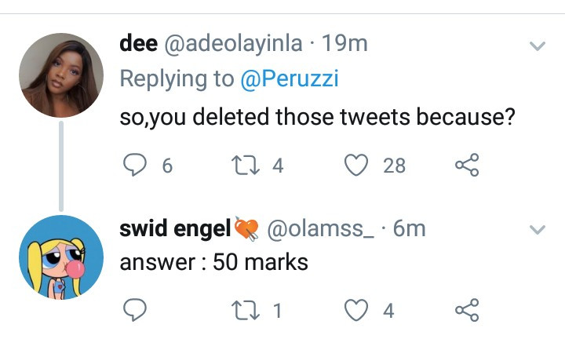The image size is (565, 339).
Task: View swid engel's cartoon avatar
Action: tap(60, 257)
